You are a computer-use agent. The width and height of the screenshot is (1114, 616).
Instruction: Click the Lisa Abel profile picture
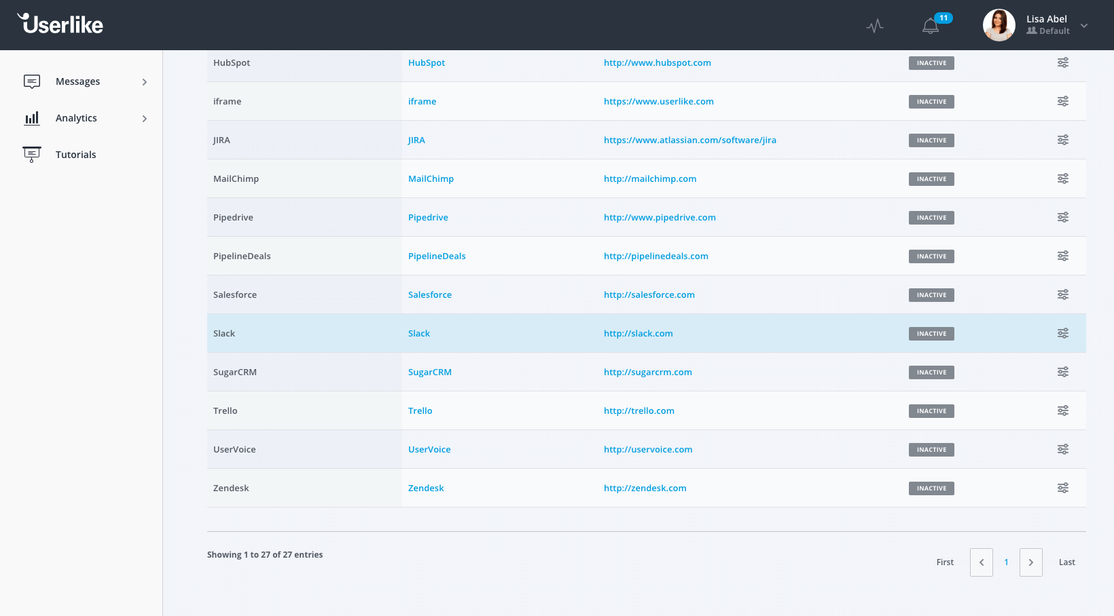999,24
